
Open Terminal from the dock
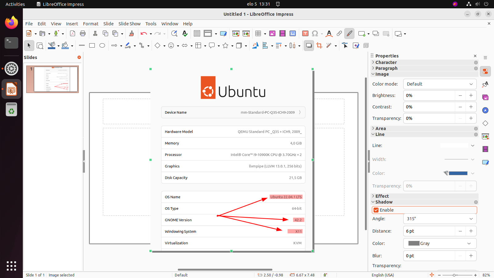coord(11,43)
